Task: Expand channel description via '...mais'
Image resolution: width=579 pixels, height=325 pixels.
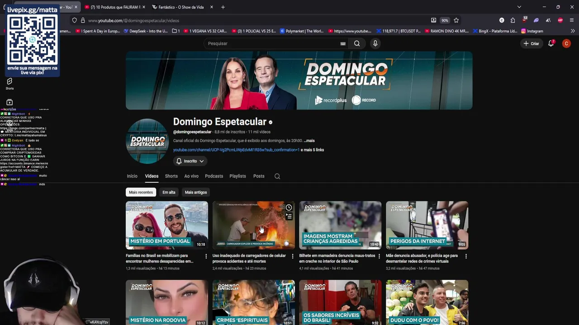Action: pos(309,141)
